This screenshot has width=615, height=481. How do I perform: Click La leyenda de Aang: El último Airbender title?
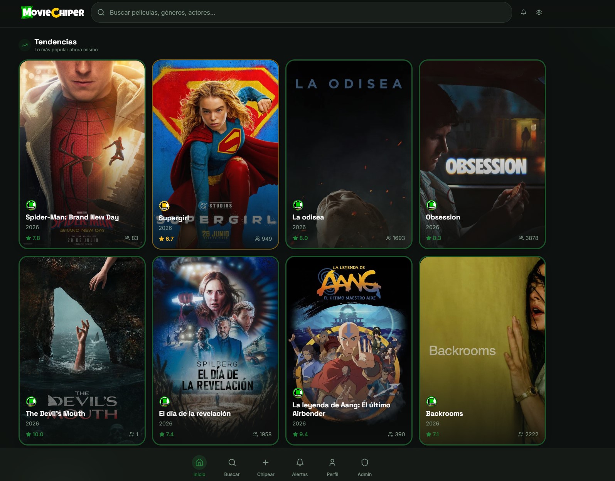(341, 409)
